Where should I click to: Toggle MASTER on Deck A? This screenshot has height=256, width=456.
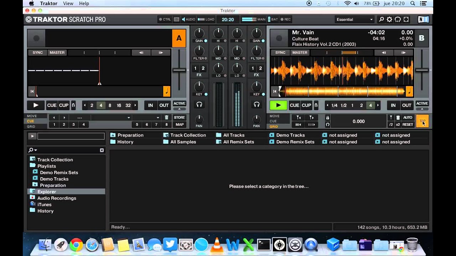coord(57,53)
